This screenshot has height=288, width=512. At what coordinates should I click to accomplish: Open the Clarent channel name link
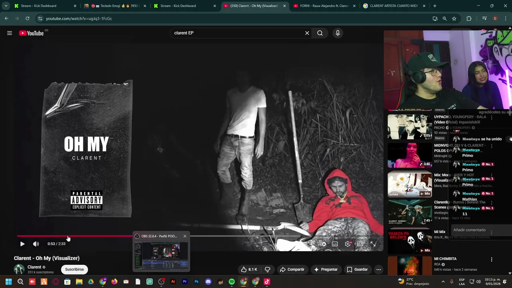point(34,267)
